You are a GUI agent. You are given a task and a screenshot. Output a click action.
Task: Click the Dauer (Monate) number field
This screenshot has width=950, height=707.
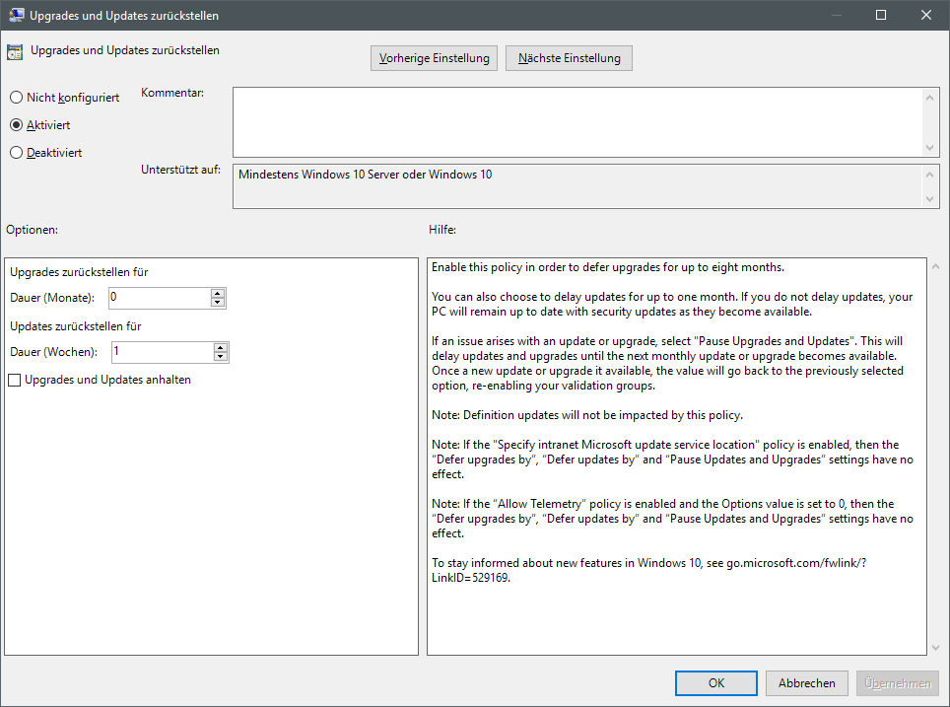158,298
